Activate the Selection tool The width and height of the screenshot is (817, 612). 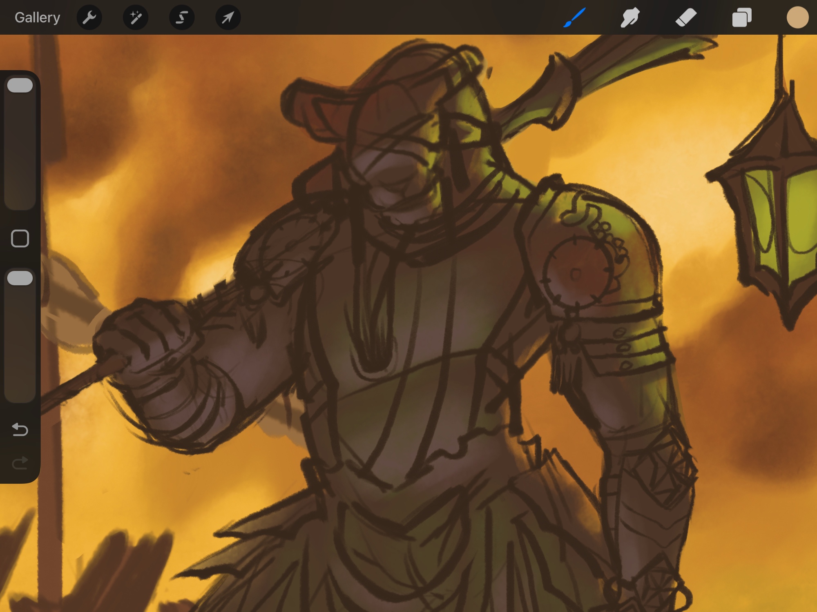(182, 18)
